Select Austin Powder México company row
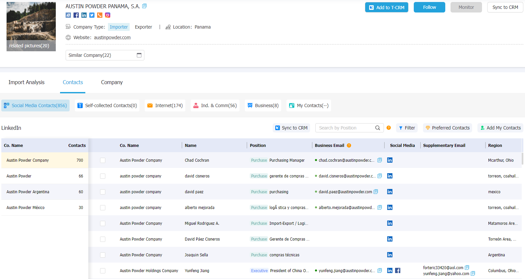The image size is (525, 279). point(45,208)
